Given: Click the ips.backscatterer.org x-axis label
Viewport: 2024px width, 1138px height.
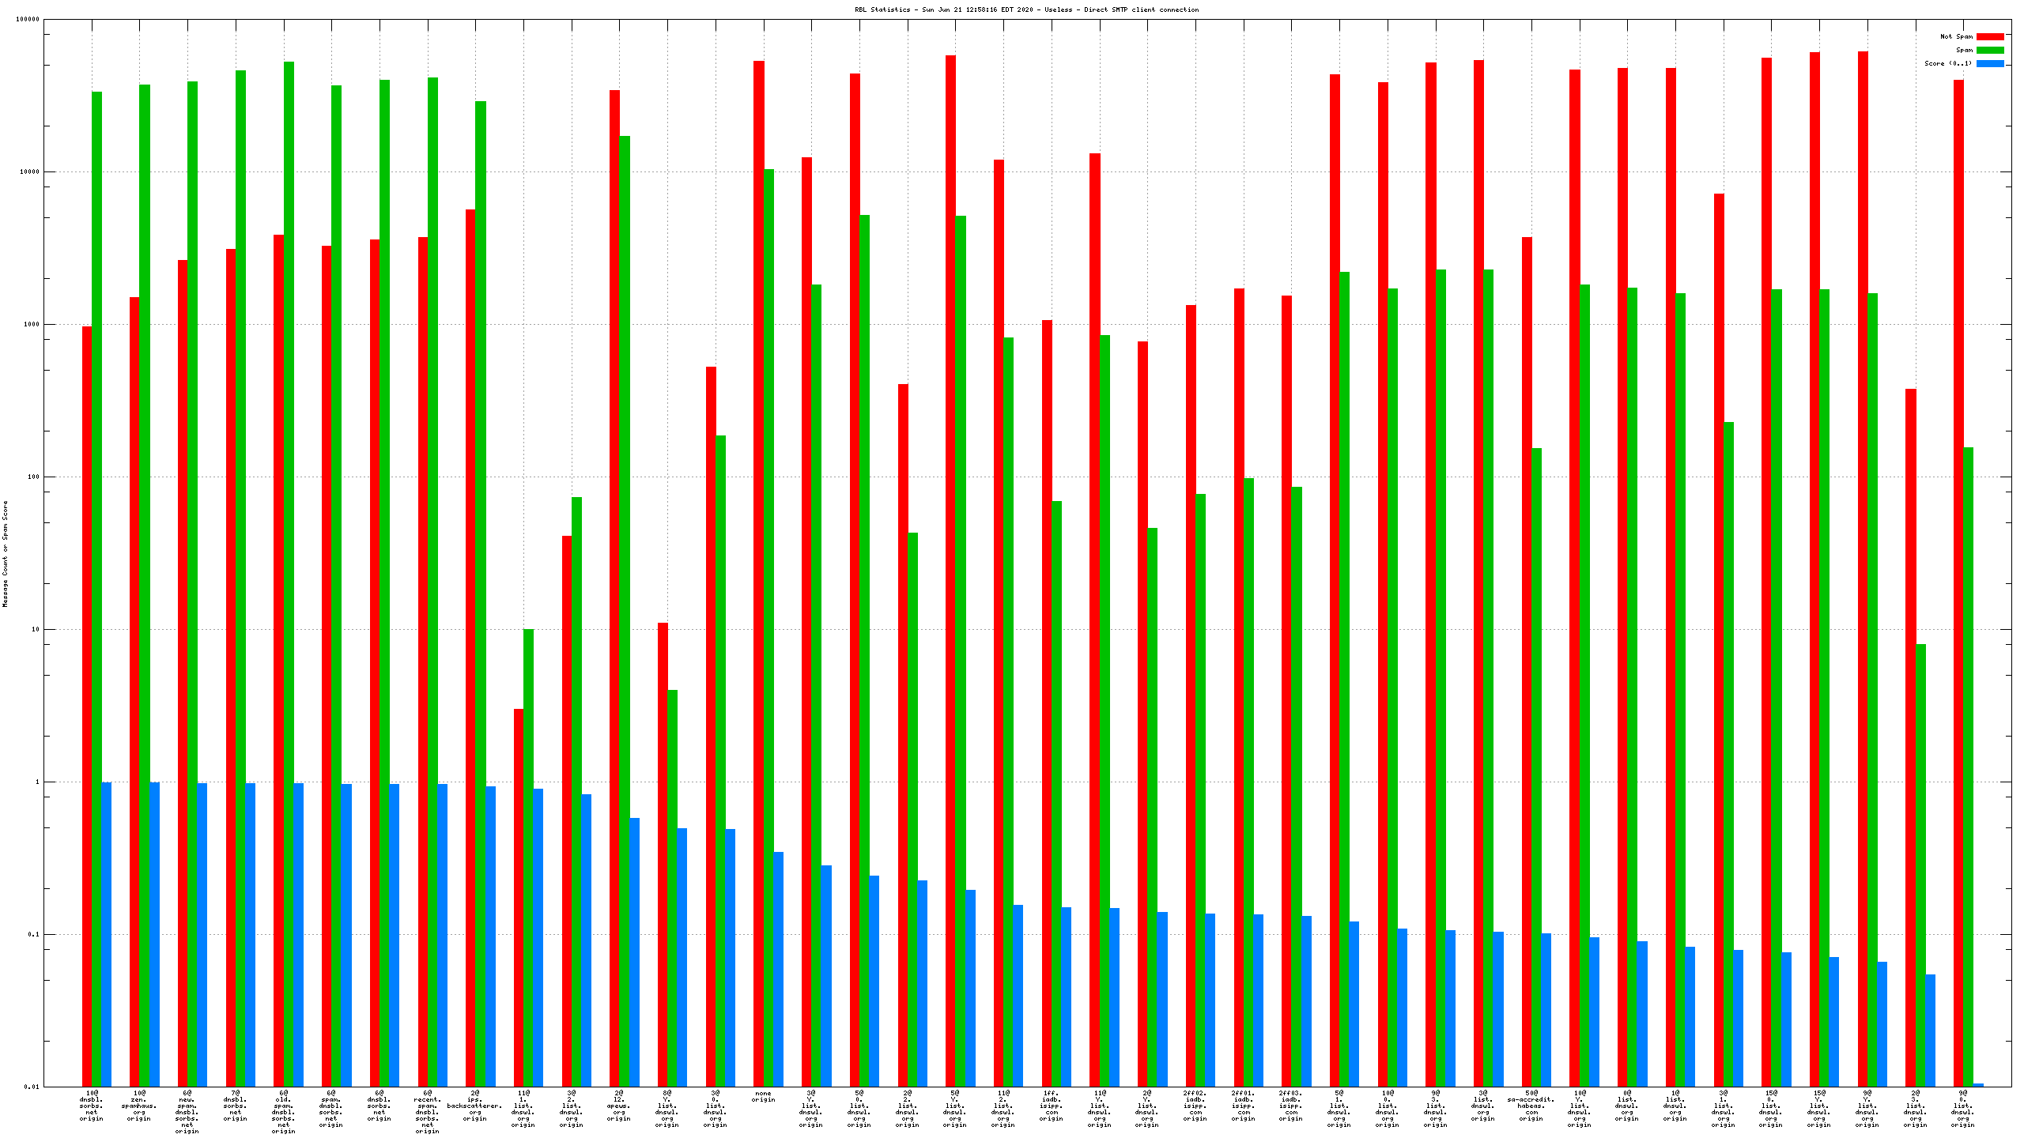Looking at the screenshot, I should (475, 1106).
